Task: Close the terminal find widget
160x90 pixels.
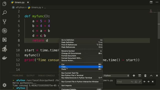Action: [x=153, y=82]
